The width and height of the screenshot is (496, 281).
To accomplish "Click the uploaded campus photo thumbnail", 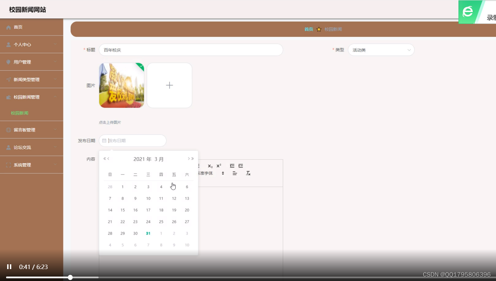I will (x=121, y=85).
